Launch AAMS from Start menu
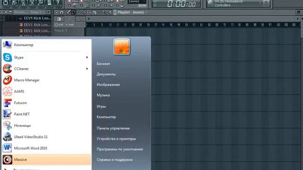 [x=46, y=91]
